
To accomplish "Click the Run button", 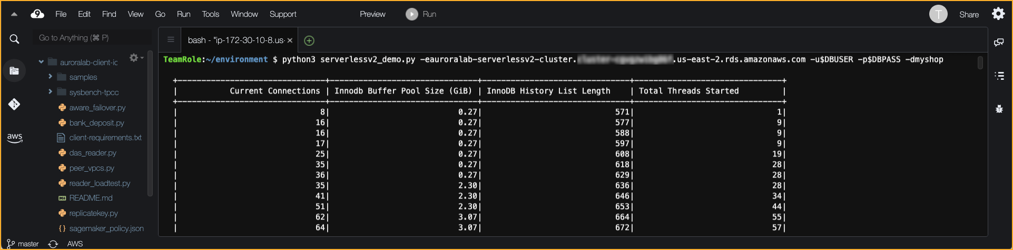I will (421, 14).
